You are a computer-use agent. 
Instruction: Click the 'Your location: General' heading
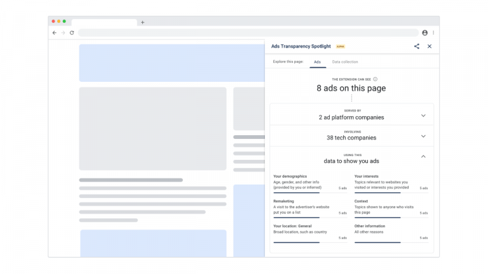pyautogui.click(x=292, y=226)
